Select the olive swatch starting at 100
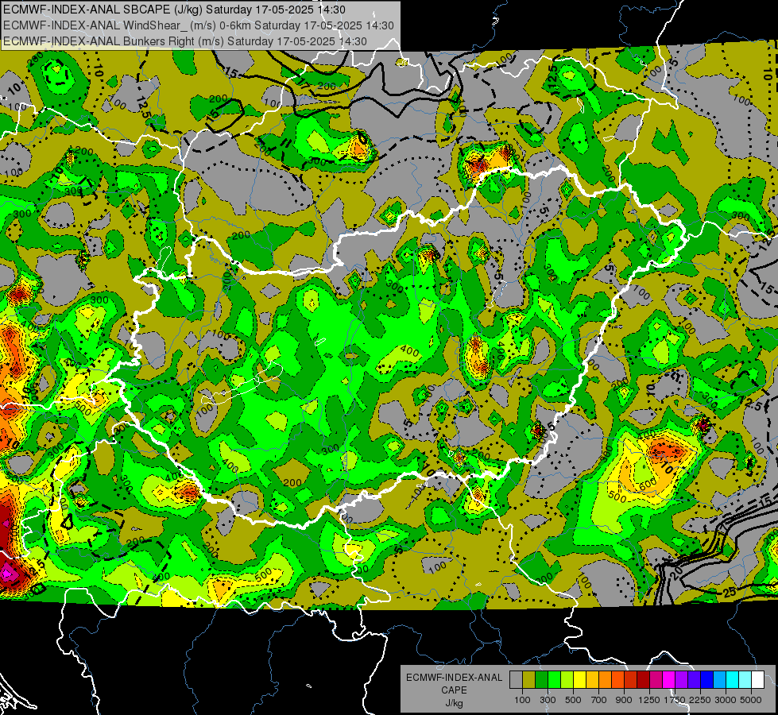Viewport: 778px width, 715px height. 529,679
